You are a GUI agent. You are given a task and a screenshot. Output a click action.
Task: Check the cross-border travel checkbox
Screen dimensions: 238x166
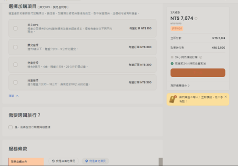pos(11,127)
